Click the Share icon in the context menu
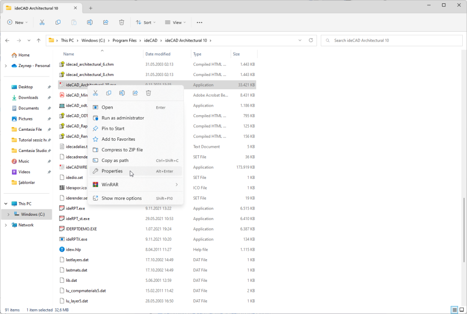Image resolution: width=467 pixels, height=314 pixels. coord(135,93)
